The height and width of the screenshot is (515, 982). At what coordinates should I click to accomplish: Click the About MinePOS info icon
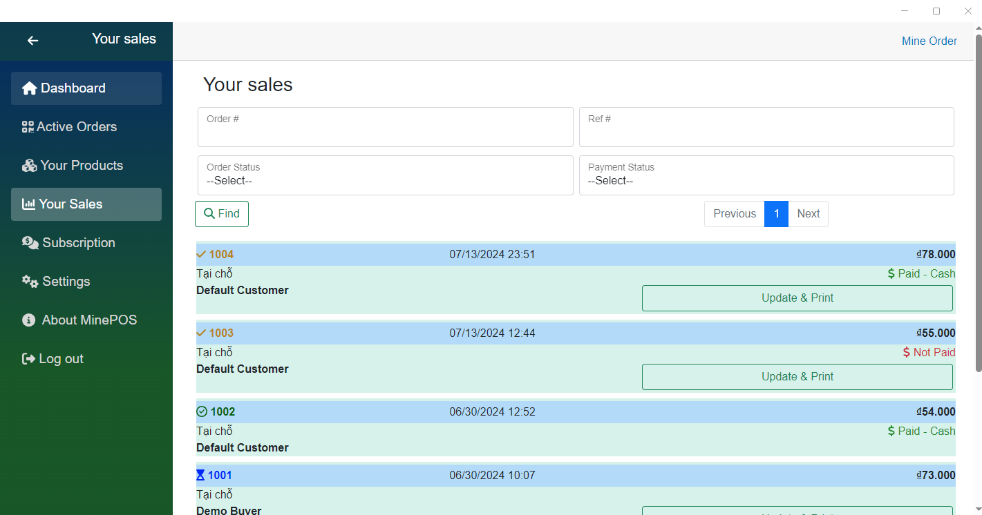pos(29,320)
